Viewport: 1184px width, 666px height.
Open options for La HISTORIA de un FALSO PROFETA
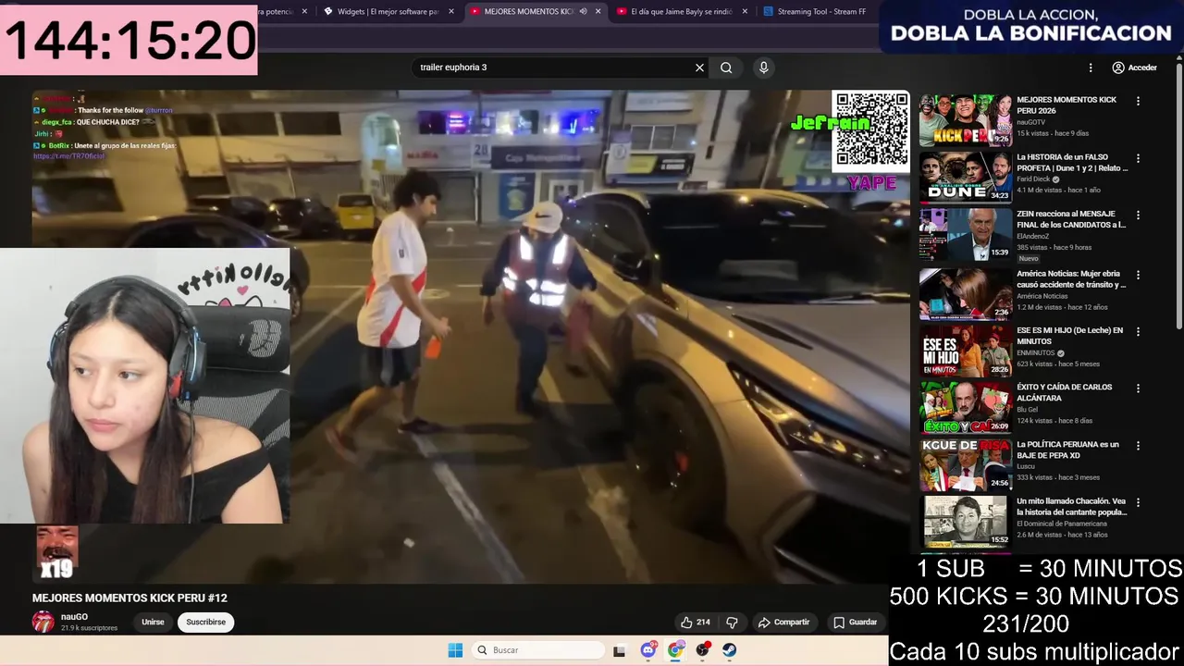pyautogui.click(x=1138, y=158)
